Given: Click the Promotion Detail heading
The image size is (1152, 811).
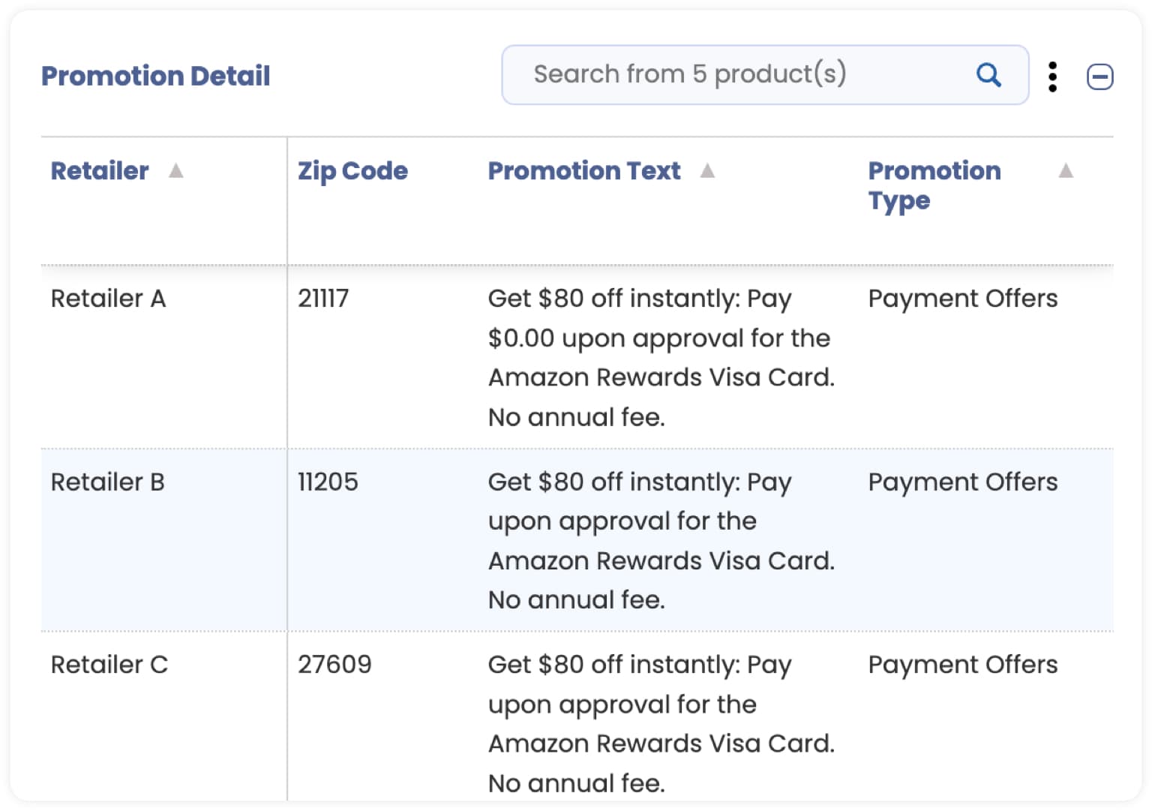Looking at the screenshot, I should click(x=155, y=75).
